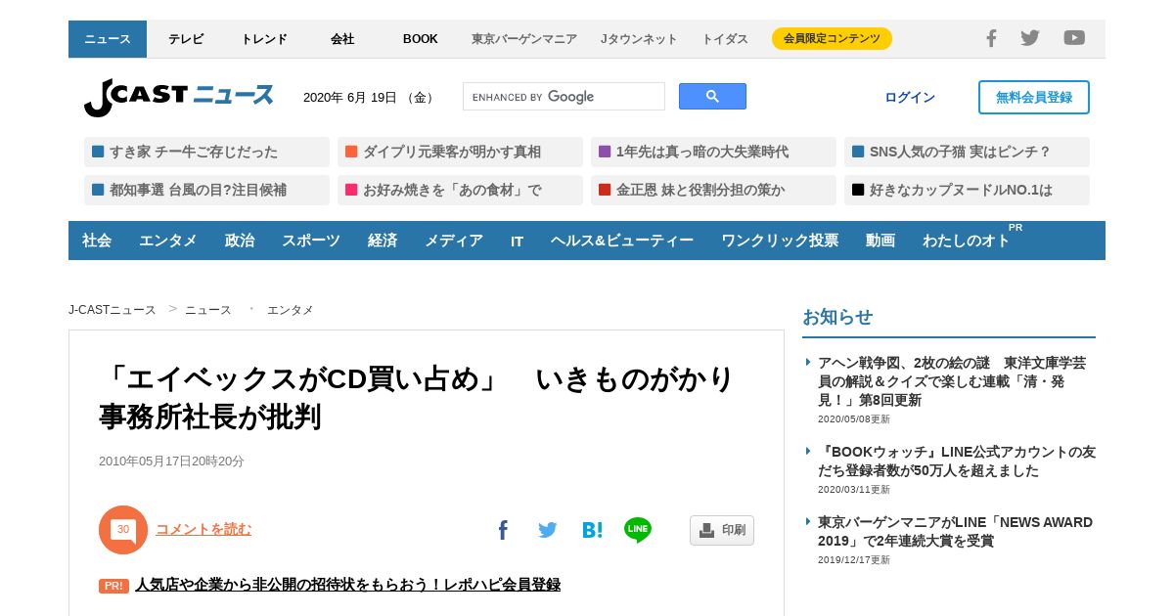Select the BOOK tab

(x=421, y=39)
